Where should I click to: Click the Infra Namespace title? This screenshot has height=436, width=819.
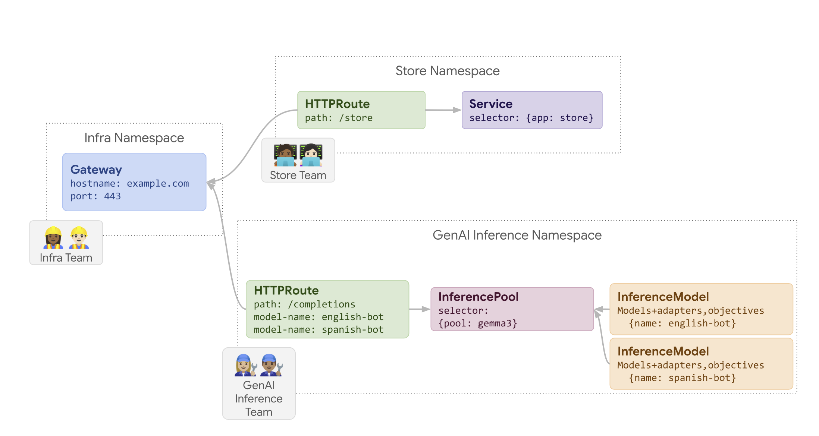pos(134,138)
